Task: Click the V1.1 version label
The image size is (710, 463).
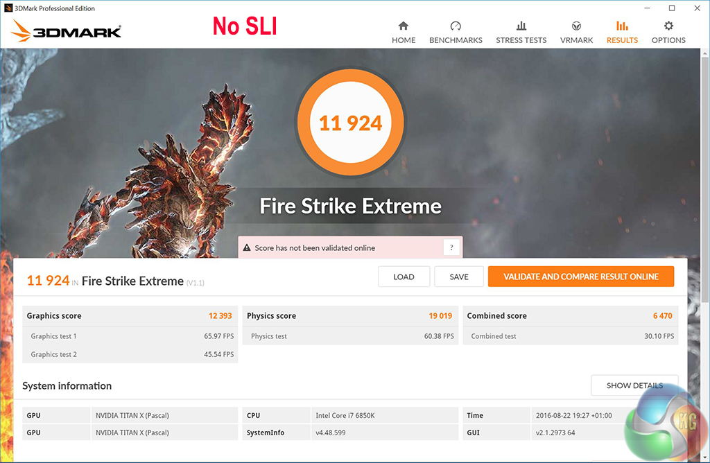Action: point(195,283)
